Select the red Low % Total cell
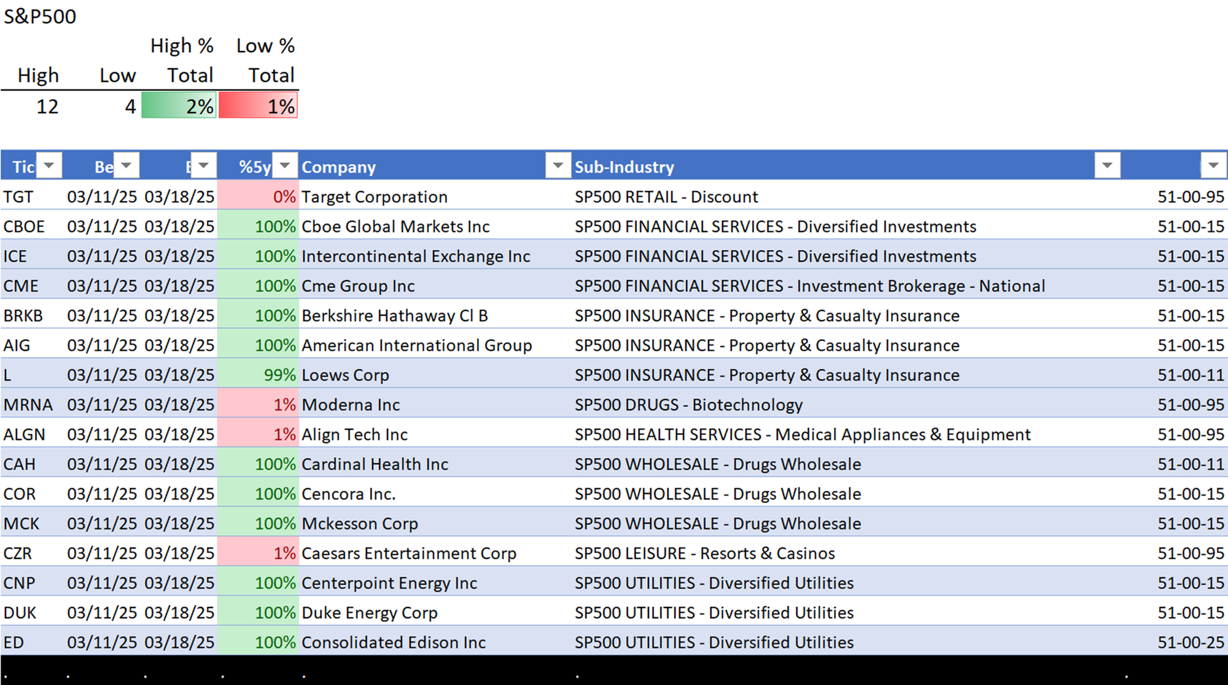The image size is (1228, 685). click(258, 106)
